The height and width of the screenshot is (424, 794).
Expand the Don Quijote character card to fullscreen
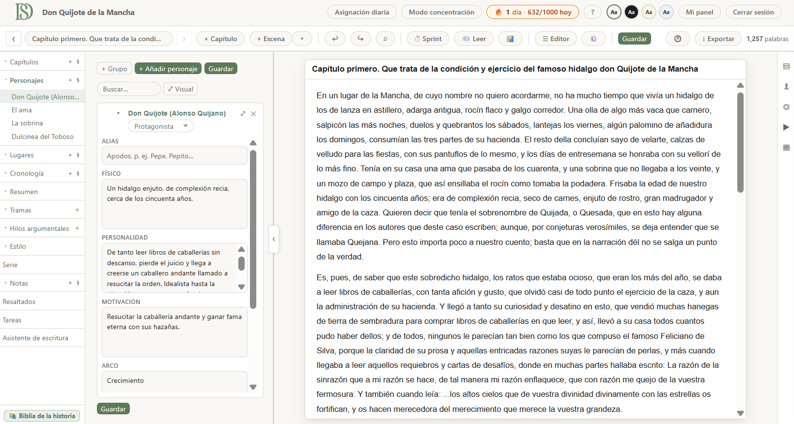pos(243,113)
